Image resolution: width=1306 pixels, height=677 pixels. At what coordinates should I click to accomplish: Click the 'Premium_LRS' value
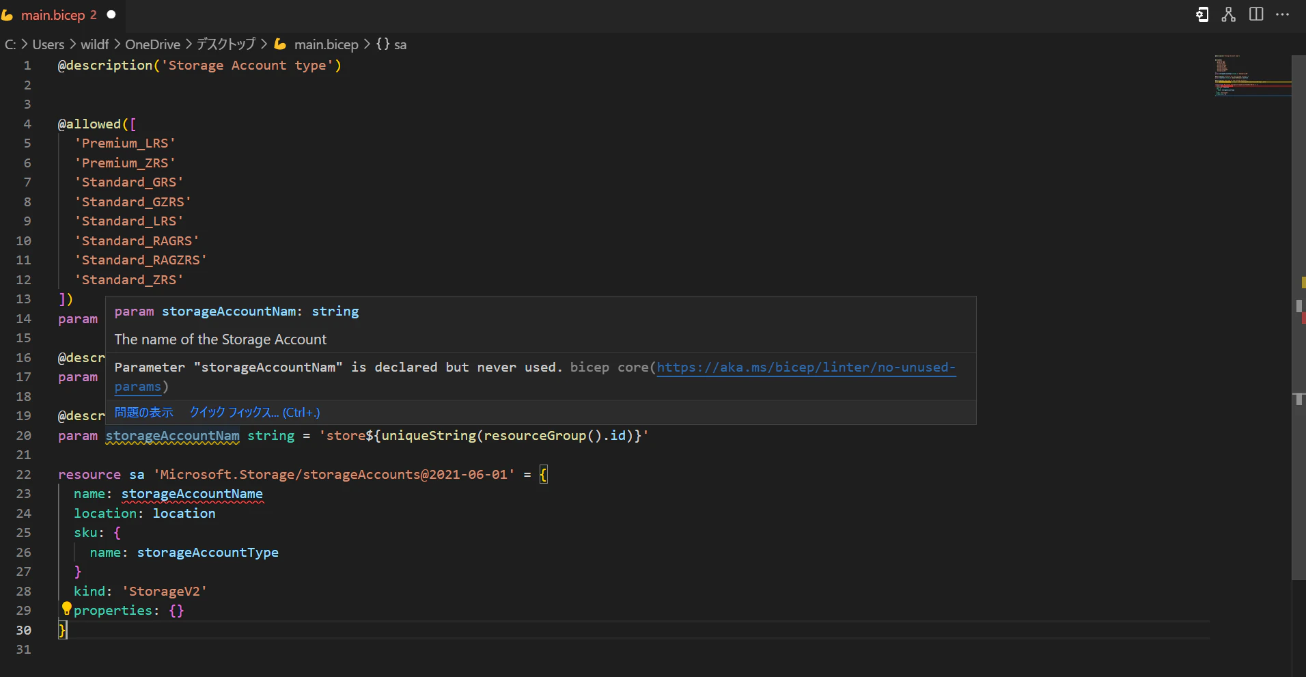point(125,143)
